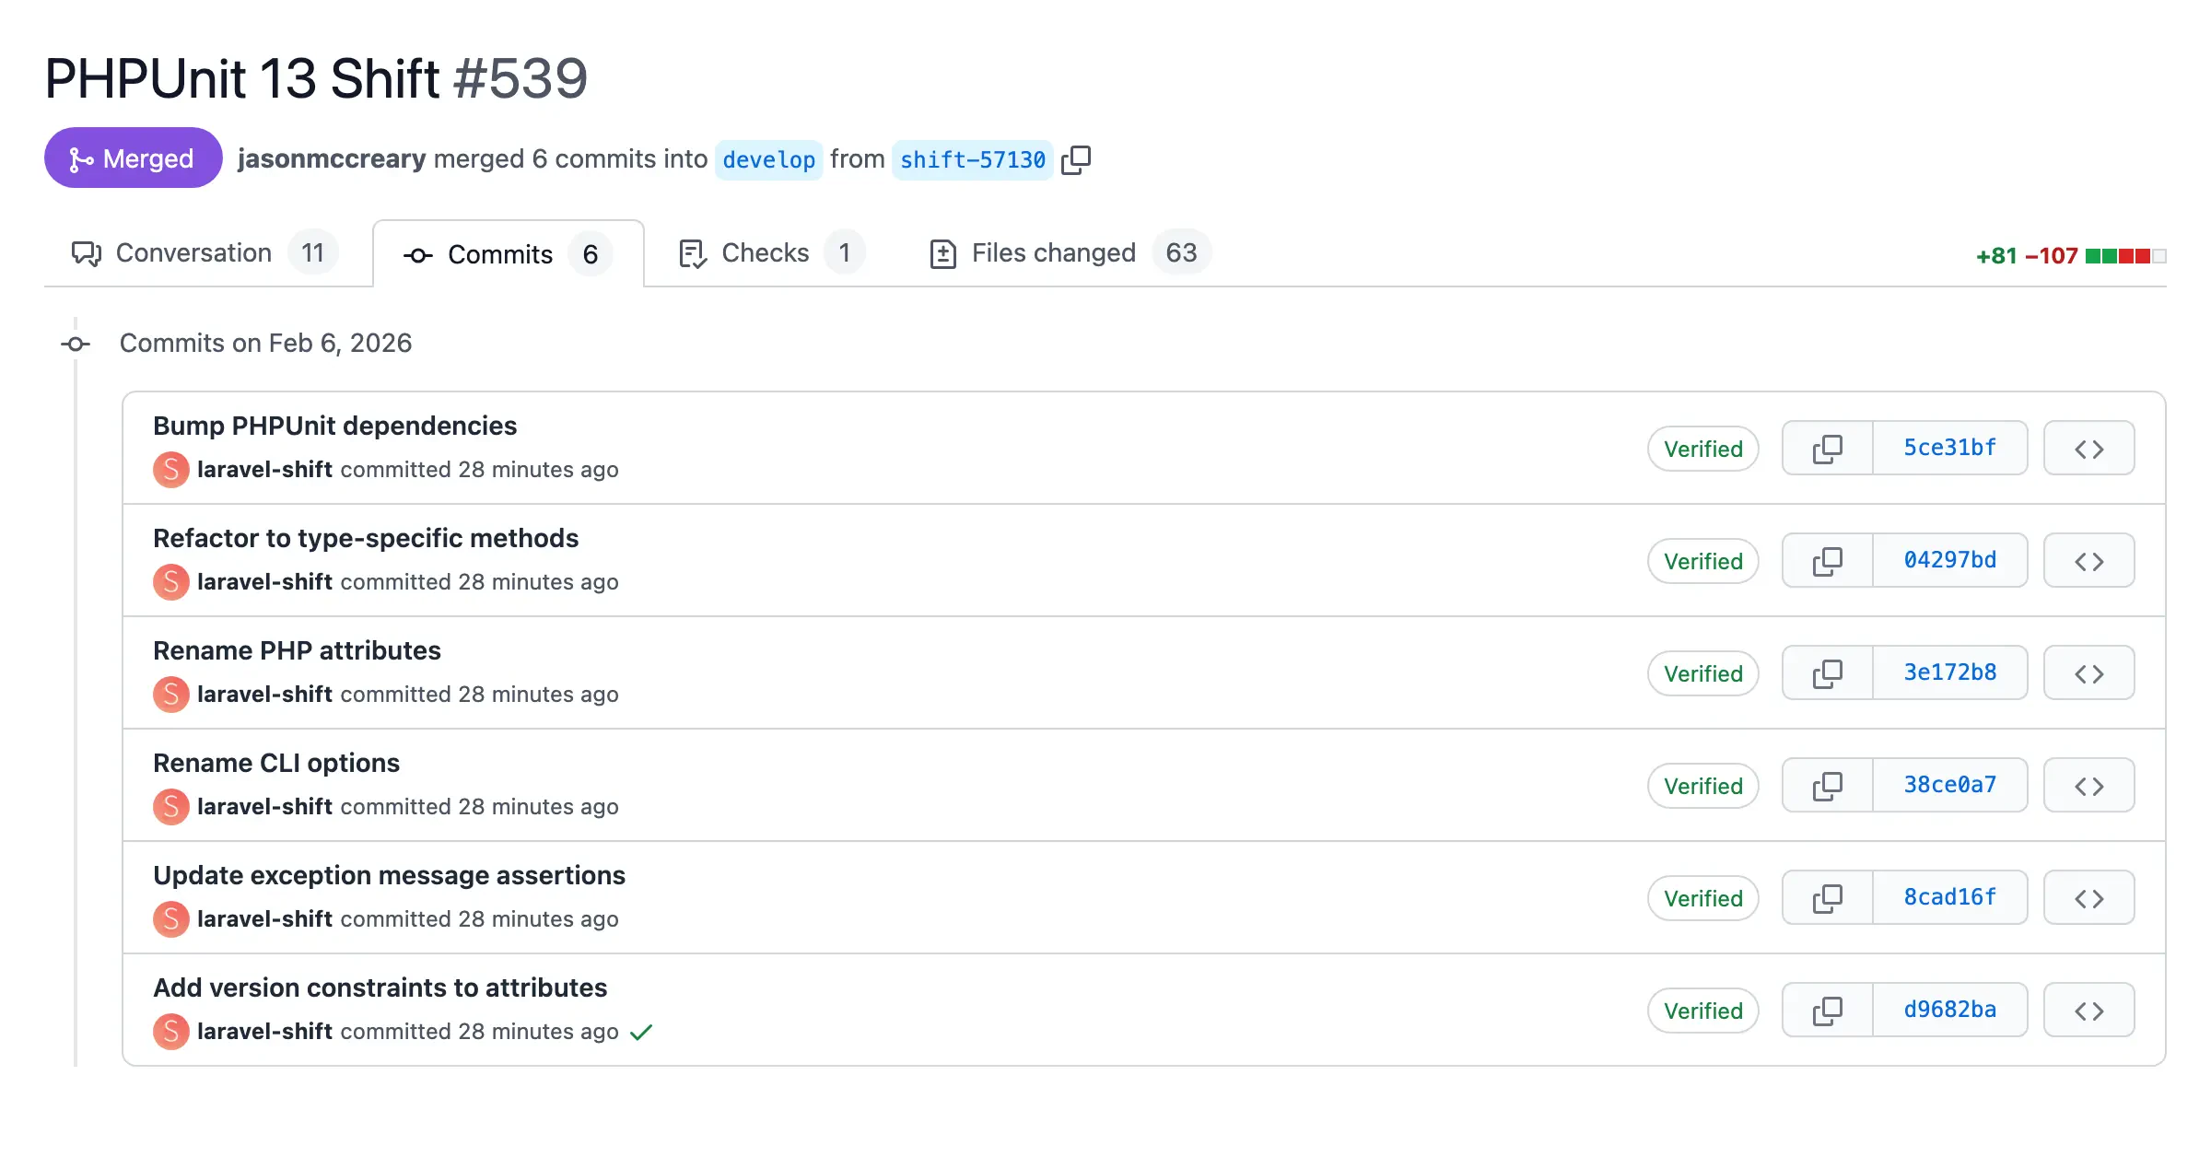The image size is (2211, 1157).
Task: Click laravel-shift avatar on Rename CLI options
Action: tap(171, 807)
